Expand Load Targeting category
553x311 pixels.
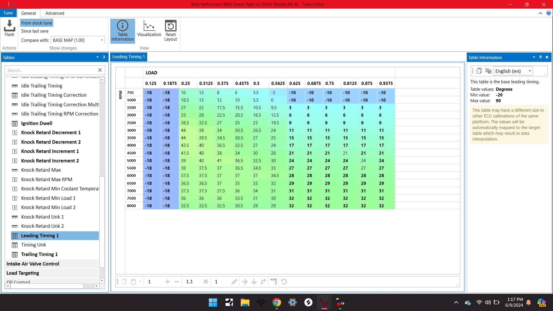point(52,273)
